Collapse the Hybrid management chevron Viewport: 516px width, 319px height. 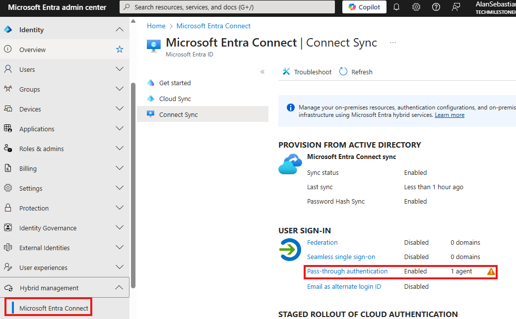119,287
